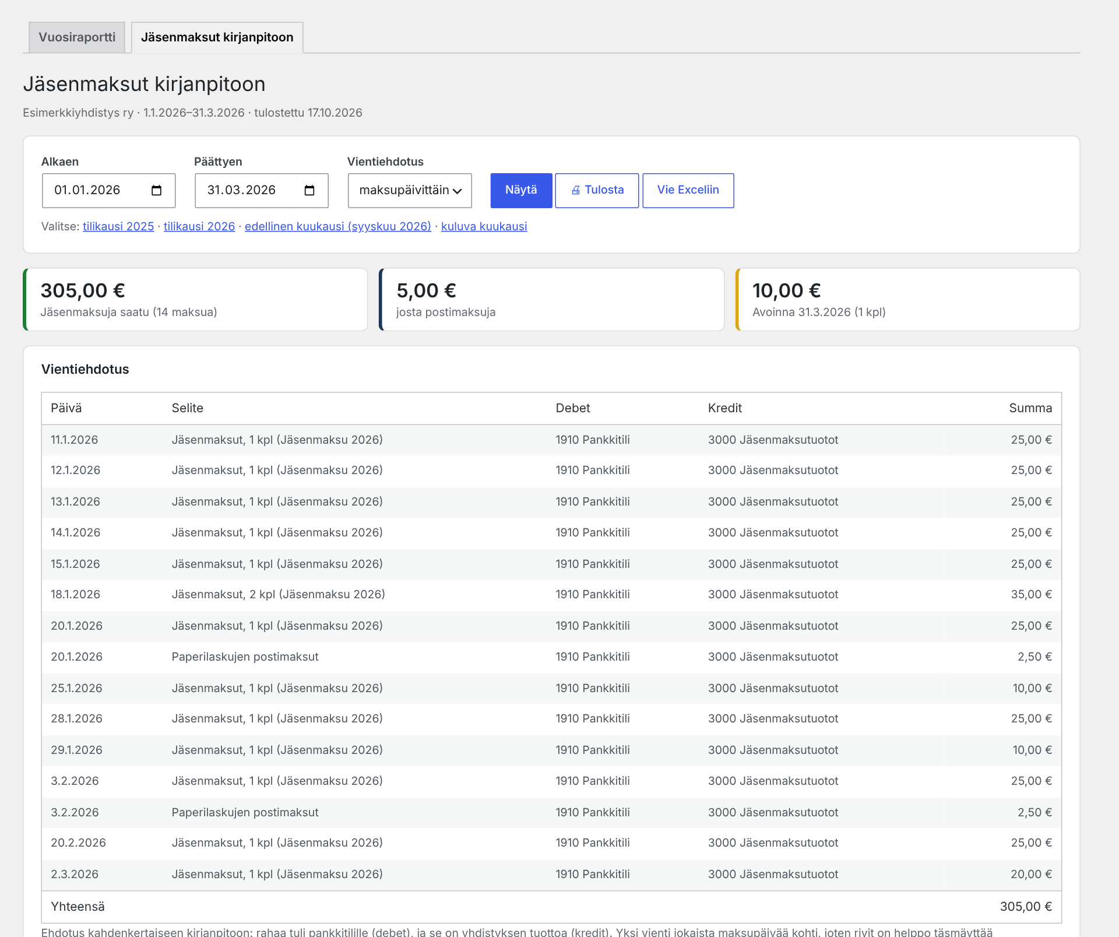The width and height of the screenshot is (1119, 937).
Task: Click the 10,00 € Avoinna 31.3.2026 card
Action: pyautogui.click(x=908, y=300)
